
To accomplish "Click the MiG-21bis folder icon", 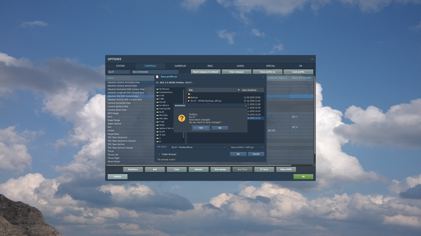I will [157, 115].
